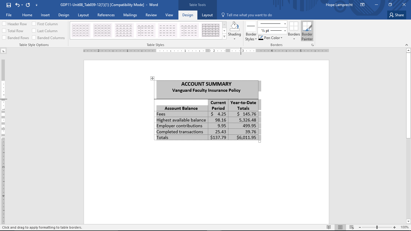
Task: Enable the Header Row option
Action: pos(4,23)
